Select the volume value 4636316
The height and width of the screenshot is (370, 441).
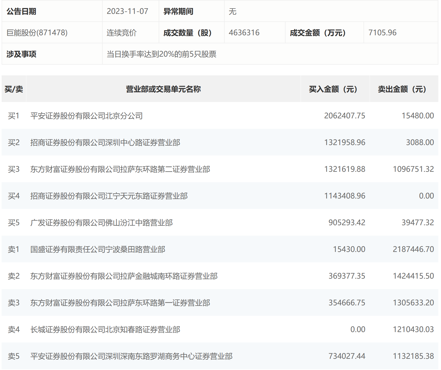coord(244,33)
